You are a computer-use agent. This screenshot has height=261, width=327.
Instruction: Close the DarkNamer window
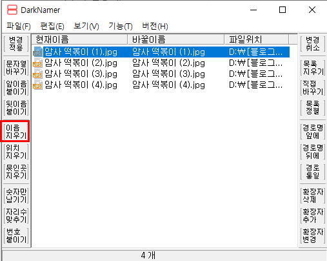(x=312, y=10)
